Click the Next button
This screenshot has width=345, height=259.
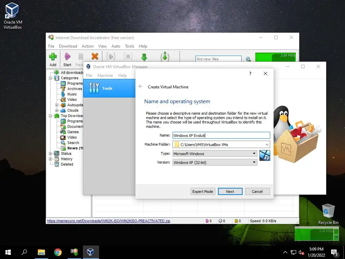click(x=230, y=192)
